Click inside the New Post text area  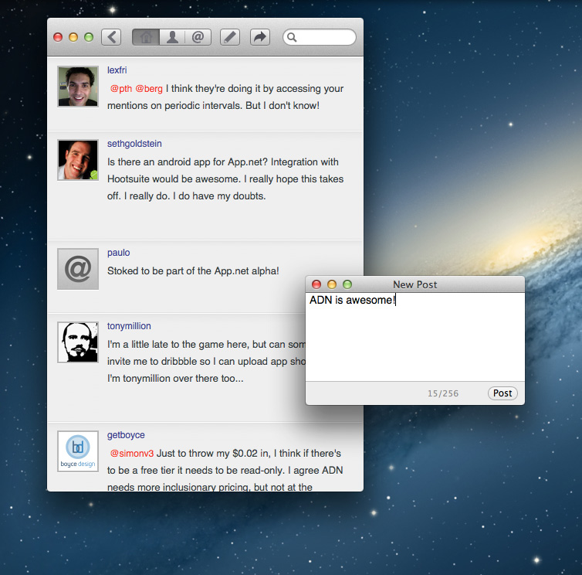click(x=415, y=337)
